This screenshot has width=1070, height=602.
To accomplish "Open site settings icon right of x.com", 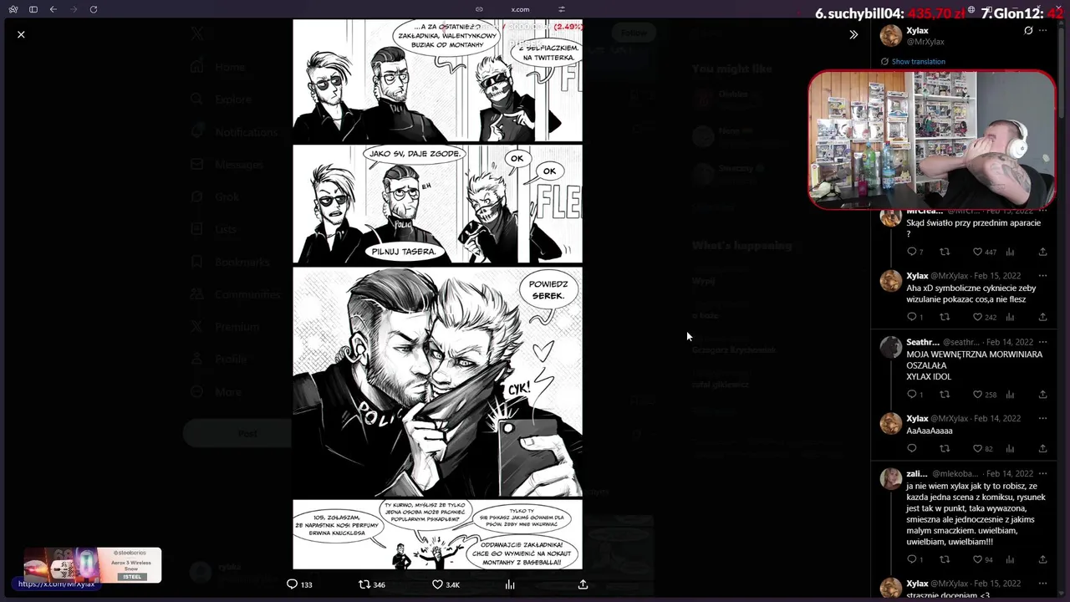I will pyautogui.click(x=562, y=9).
